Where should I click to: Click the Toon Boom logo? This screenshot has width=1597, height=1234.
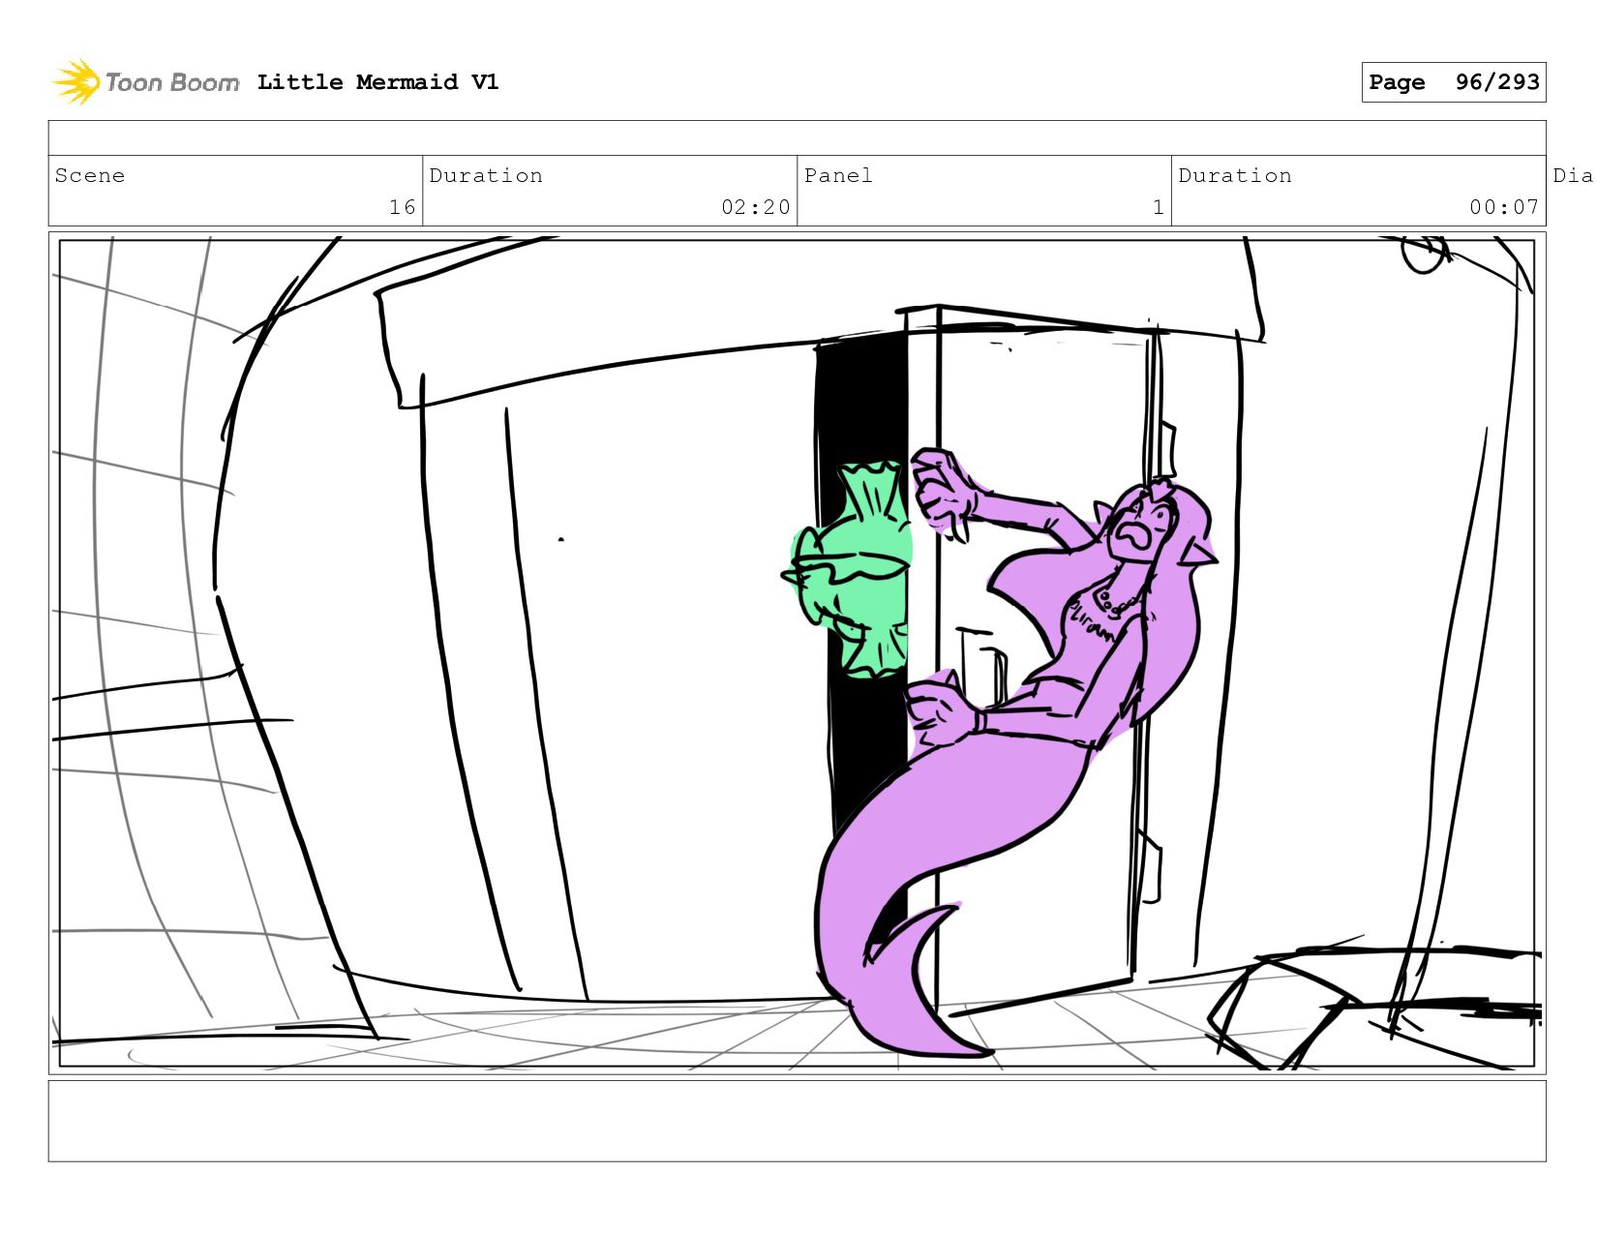pyautogui.click(x=145, y=82)
